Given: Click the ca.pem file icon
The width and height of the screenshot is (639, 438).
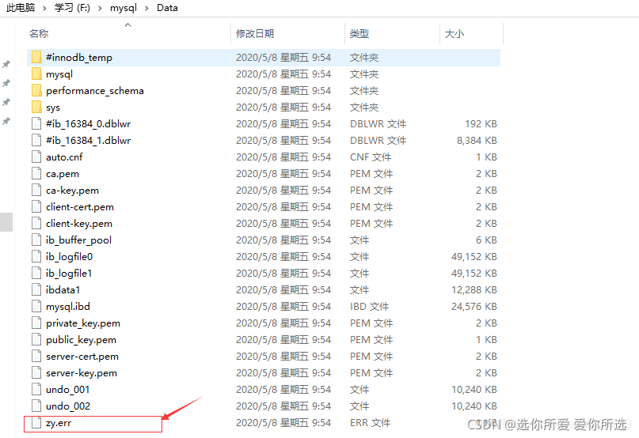Looking at the screenshot, I should (36, 174).
